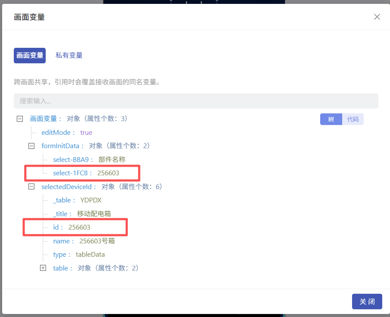
Task: Click the 搜索输入 search field
Action: tap(196, 101)
